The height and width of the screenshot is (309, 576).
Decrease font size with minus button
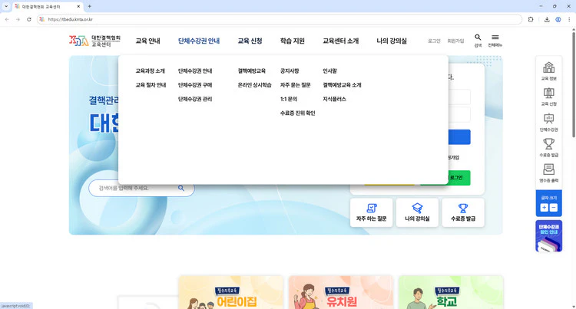554,208
